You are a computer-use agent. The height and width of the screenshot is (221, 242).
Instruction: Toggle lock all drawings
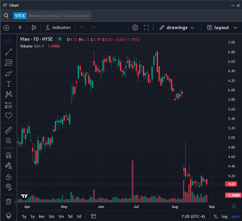click(x=9, y=177)
